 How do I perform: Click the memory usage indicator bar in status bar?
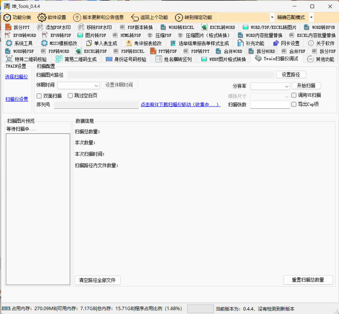tap(200, 309)
